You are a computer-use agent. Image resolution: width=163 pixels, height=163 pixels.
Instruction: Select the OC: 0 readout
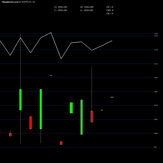coord(110,7)
